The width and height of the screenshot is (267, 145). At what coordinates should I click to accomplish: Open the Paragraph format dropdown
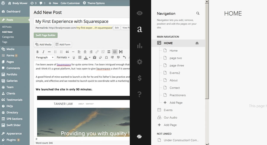tap(44, 57)
